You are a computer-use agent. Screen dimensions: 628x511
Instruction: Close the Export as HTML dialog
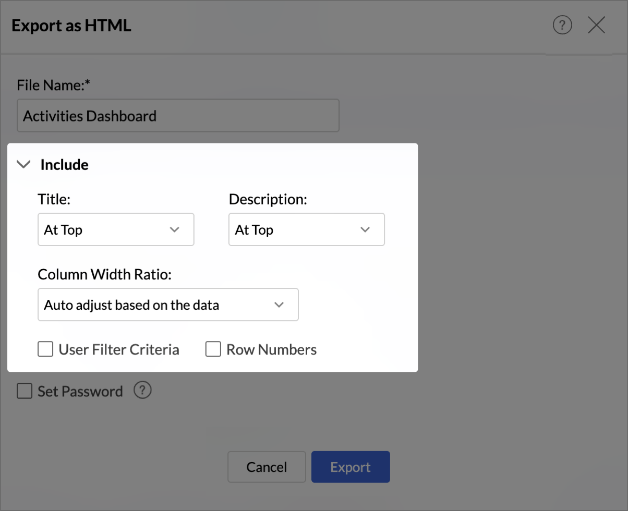point(596,25)
